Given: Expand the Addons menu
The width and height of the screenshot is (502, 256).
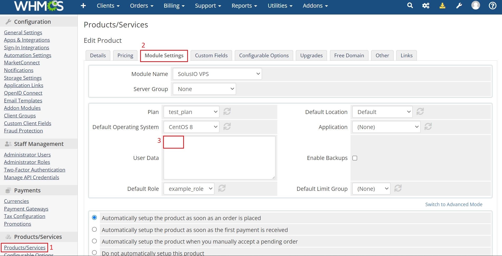Looking at the screenshot, I should [315, 6].
